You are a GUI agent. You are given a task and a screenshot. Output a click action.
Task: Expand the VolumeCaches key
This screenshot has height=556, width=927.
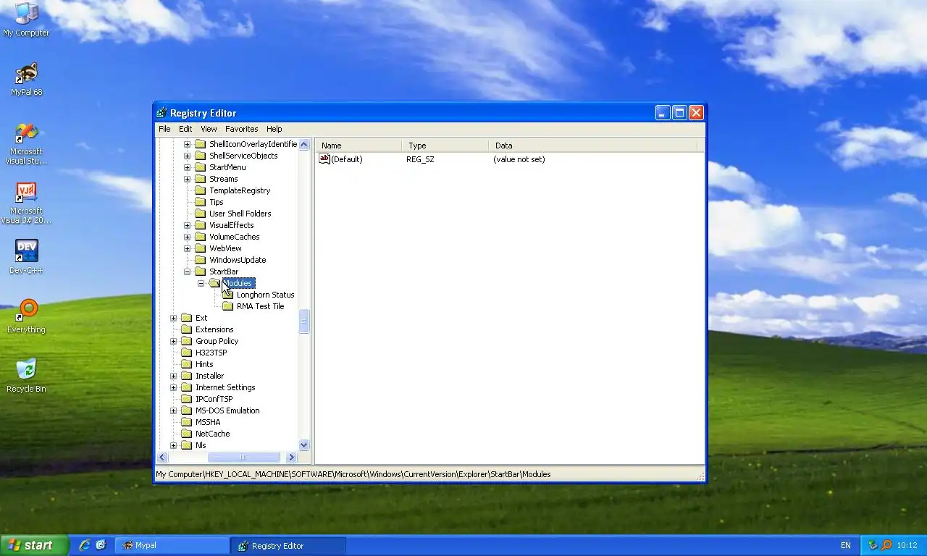[187, 237]
